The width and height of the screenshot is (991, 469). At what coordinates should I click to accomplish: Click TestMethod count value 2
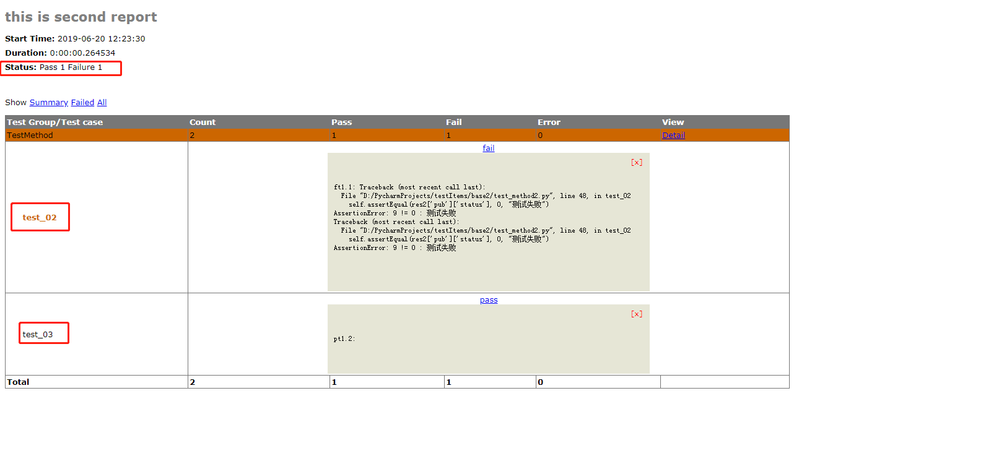click(192, 136)
